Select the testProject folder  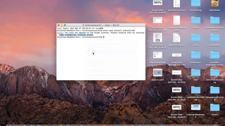[x=195, y=55]
